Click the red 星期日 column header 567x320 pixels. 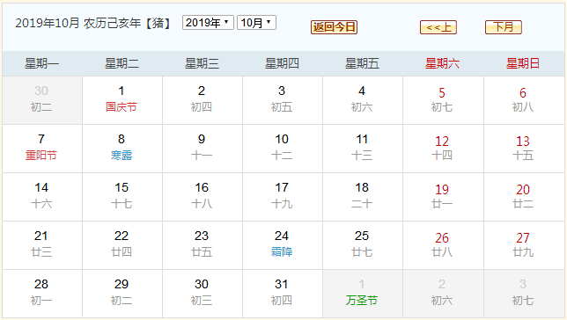(x=523, y=63)
